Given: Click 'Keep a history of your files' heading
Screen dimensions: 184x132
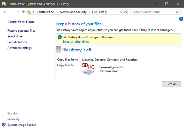Looking at the screenshot, I should [x=79, y=24].
